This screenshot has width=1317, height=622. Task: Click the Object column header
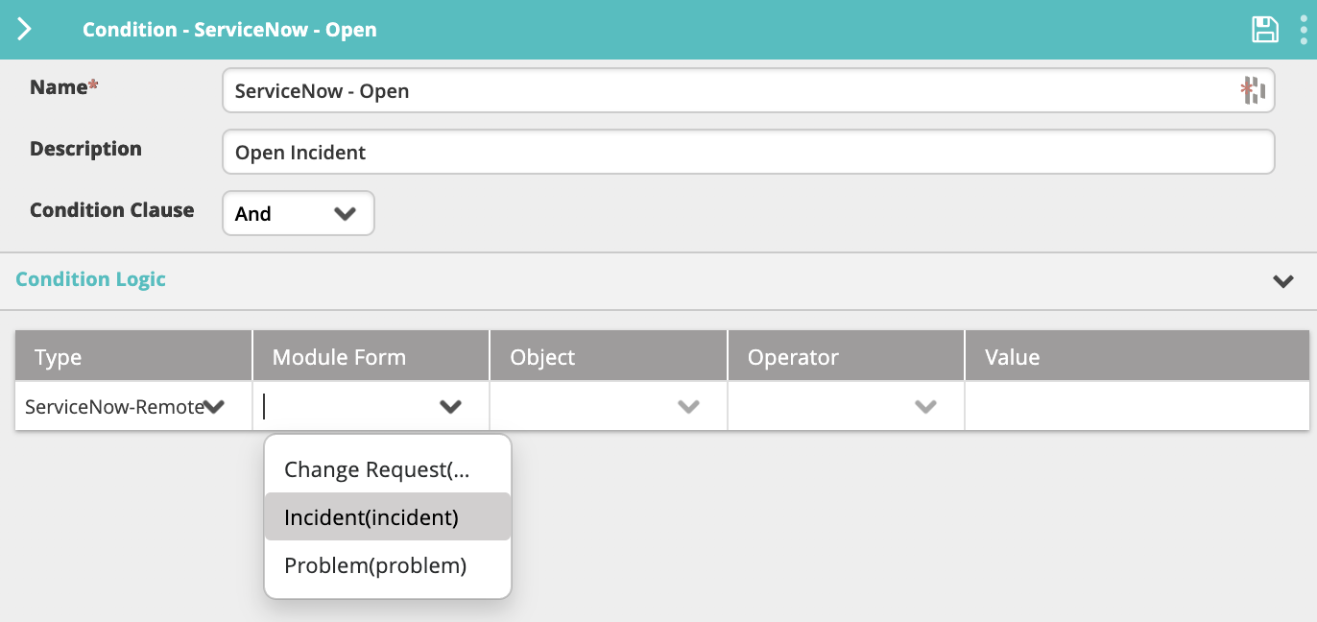pyautogui.click(x=609, y=357)
